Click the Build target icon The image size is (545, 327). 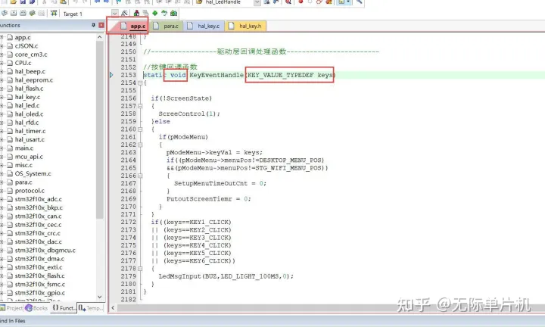pos(14,13)
